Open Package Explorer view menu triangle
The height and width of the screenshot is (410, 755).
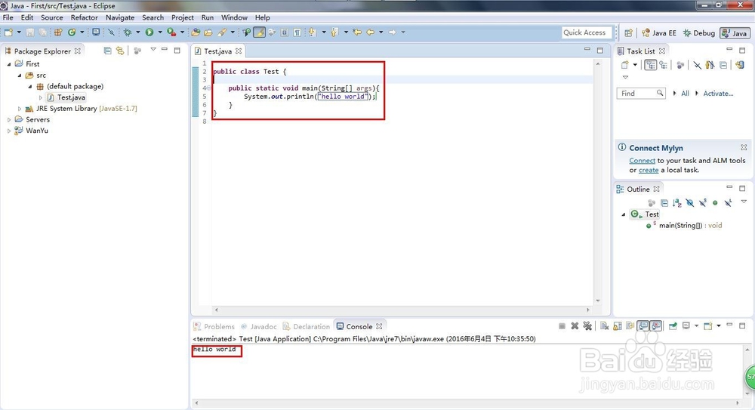coord(153,49)
